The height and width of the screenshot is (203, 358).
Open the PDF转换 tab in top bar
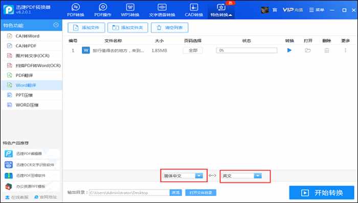(x=76, y=10)
